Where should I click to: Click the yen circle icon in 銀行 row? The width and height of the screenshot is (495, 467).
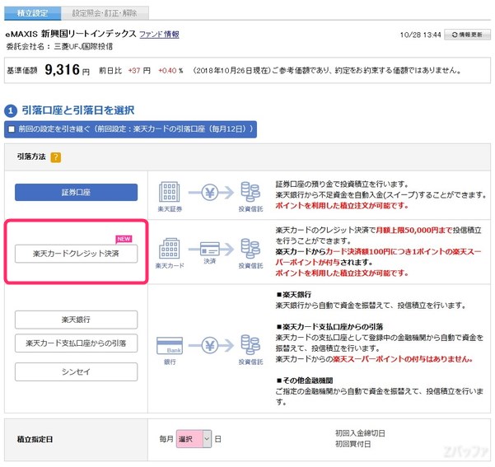[210, 345]
